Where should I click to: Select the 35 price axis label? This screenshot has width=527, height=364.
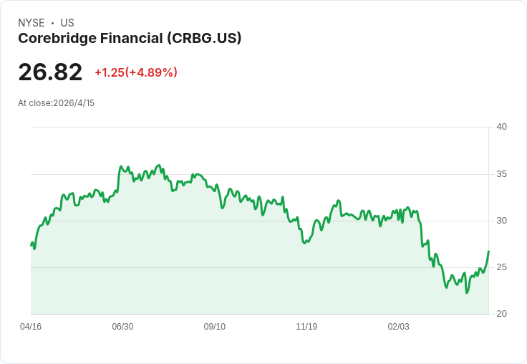click(502, 174)
